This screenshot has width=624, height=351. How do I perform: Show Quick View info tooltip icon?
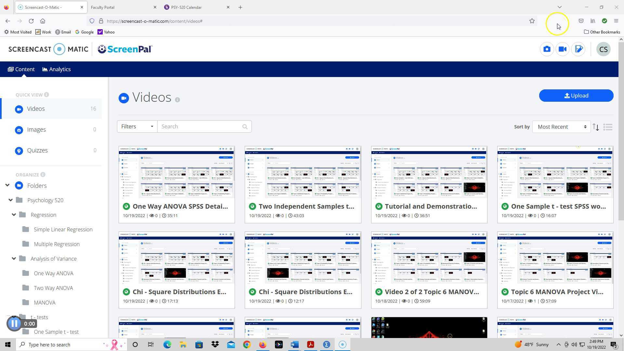[x=46, y=95]
